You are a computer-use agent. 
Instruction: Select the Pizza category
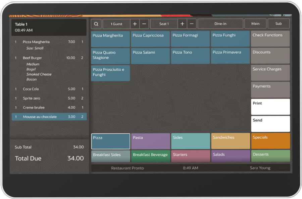point(111,141)
